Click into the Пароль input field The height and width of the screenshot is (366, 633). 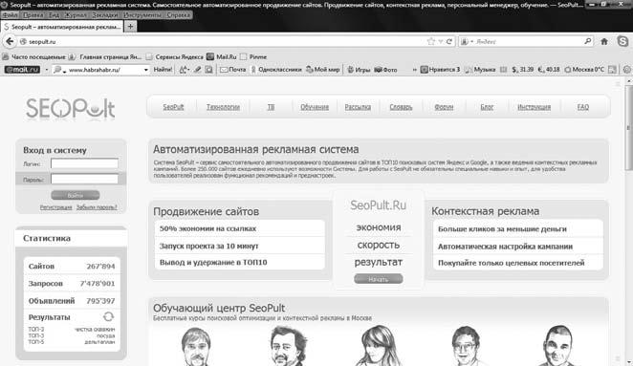[x=84, y=179]
